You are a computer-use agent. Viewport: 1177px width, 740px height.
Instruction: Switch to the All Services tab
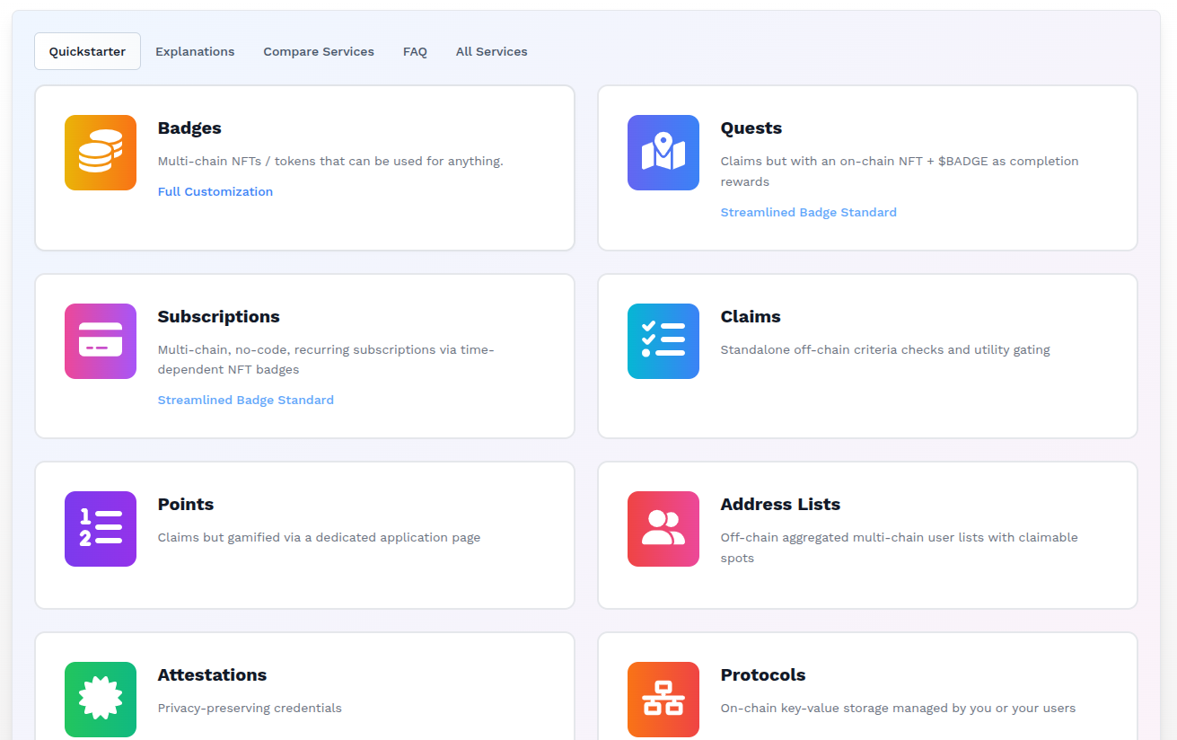pos(491,52)
